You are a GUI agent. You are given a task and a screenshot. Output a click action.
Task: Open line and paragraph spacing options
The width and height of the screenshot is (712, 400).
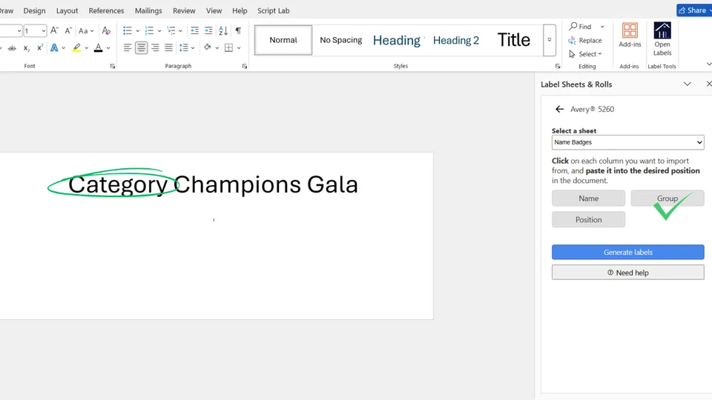187,47
